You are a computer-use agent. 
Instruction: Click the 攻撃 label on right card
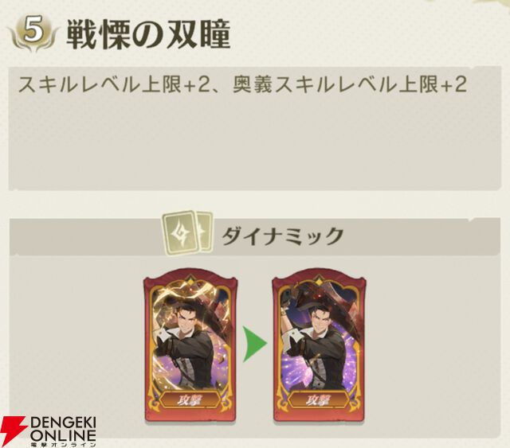point(319,400)
